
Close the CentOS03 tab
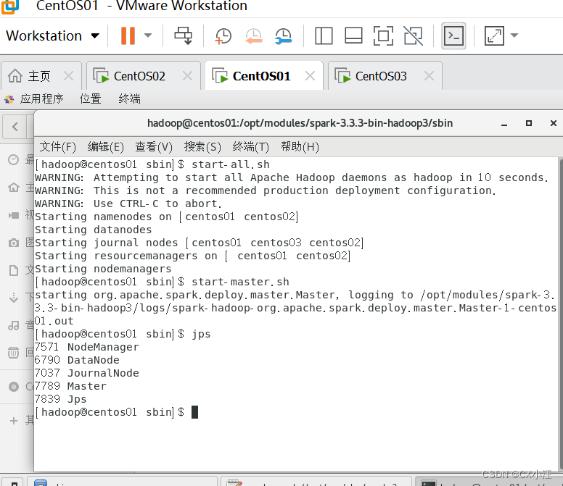click(429, 76)
